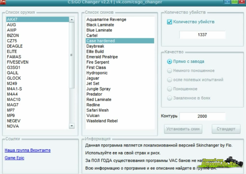Image resolution: width=246 pixels, height=174 pixels.
Task: Select MP7 in the weapon list
Action: click(37, 110)
